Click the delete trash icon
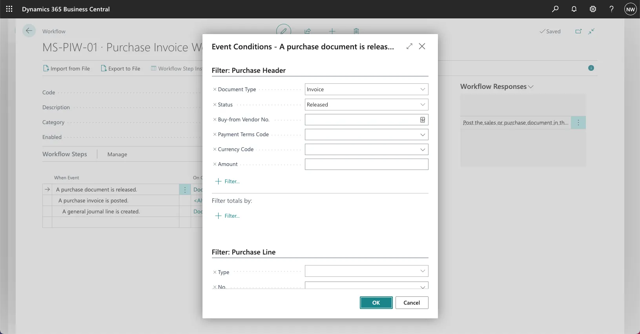This screenshot has height=334, width=640. coord(356,31)
